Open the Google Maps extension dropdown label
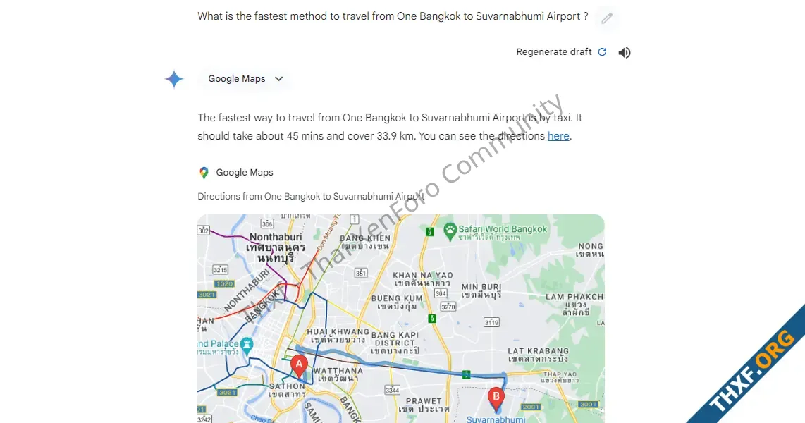The width and height of the screenshot is (805, 423). tap(237, 78)
